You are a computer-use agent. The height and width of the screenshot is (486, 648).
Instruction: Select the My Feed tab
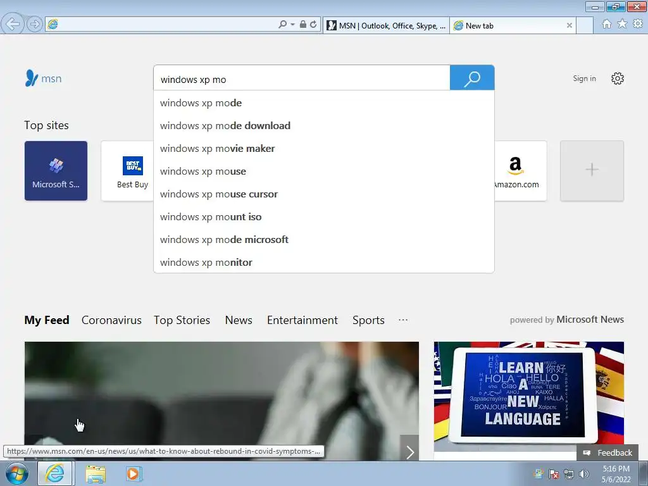pyautogui.click(x=47, y=320)
